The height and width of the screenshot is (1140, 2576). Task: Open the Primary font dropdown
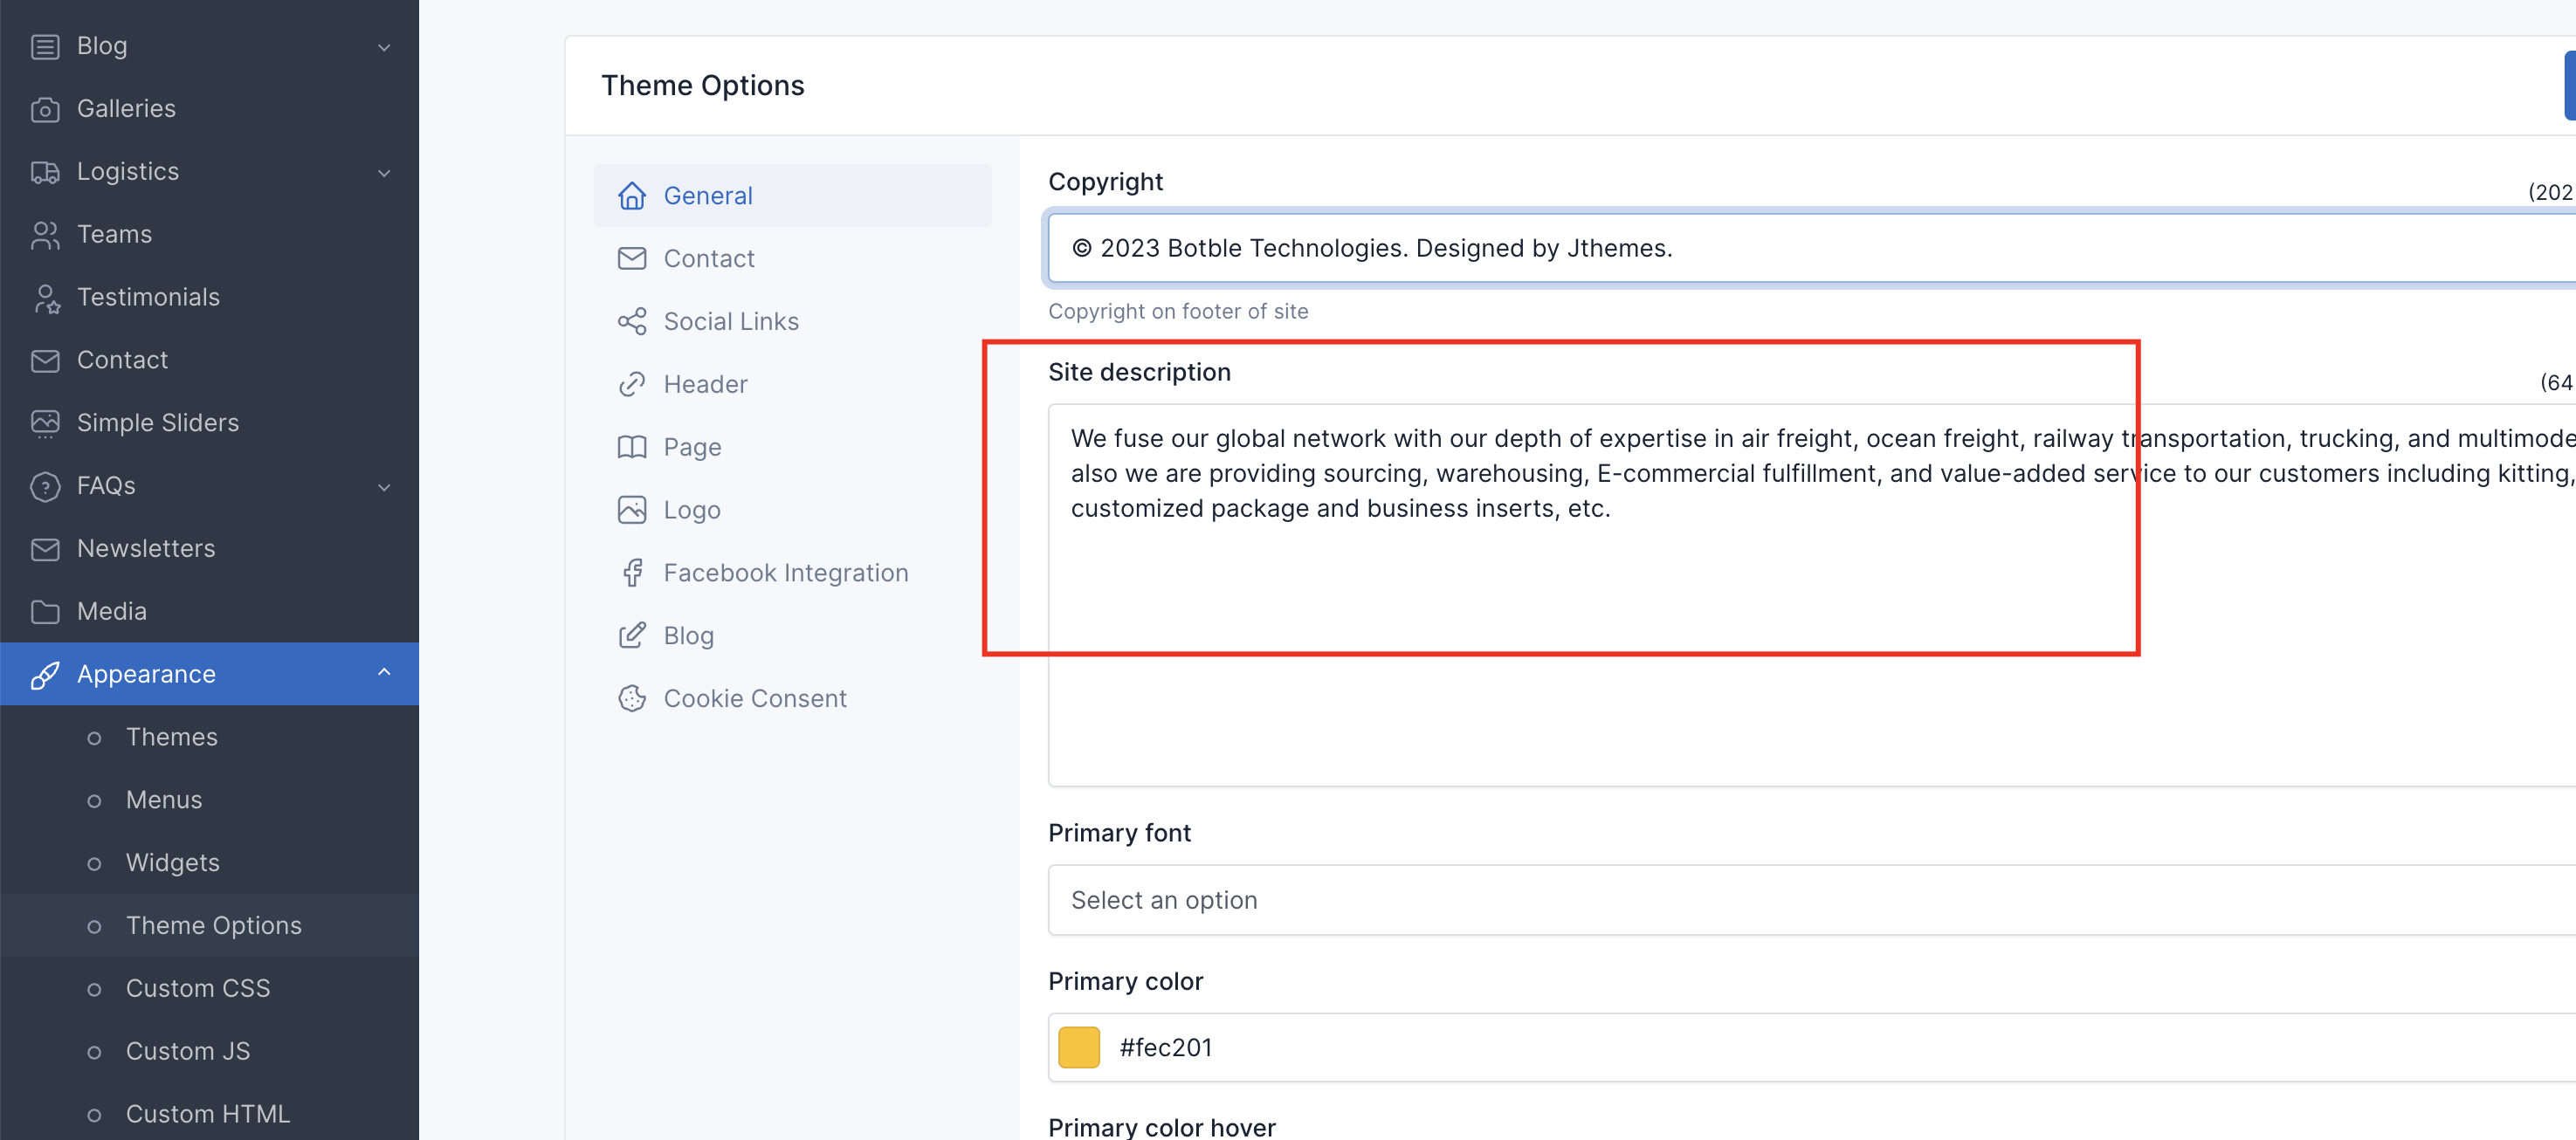(x=1811, y=900)
